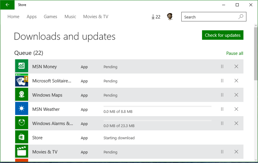Viewport: 258px width, 163px height.
Task: Click the MSN Weather progress bar
Action: point(157,106)
